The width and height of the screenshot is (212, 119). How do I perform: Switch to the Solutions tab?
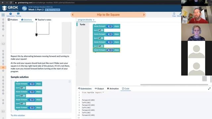[x=26, y=20]
